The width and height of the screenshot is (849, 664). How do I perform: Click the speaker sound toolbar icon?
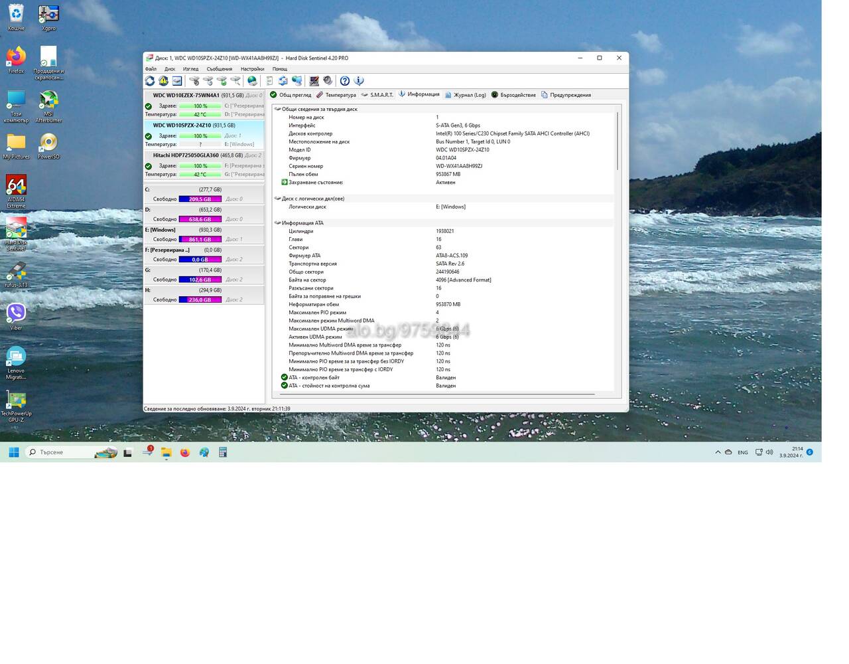(x=328, y=81)
